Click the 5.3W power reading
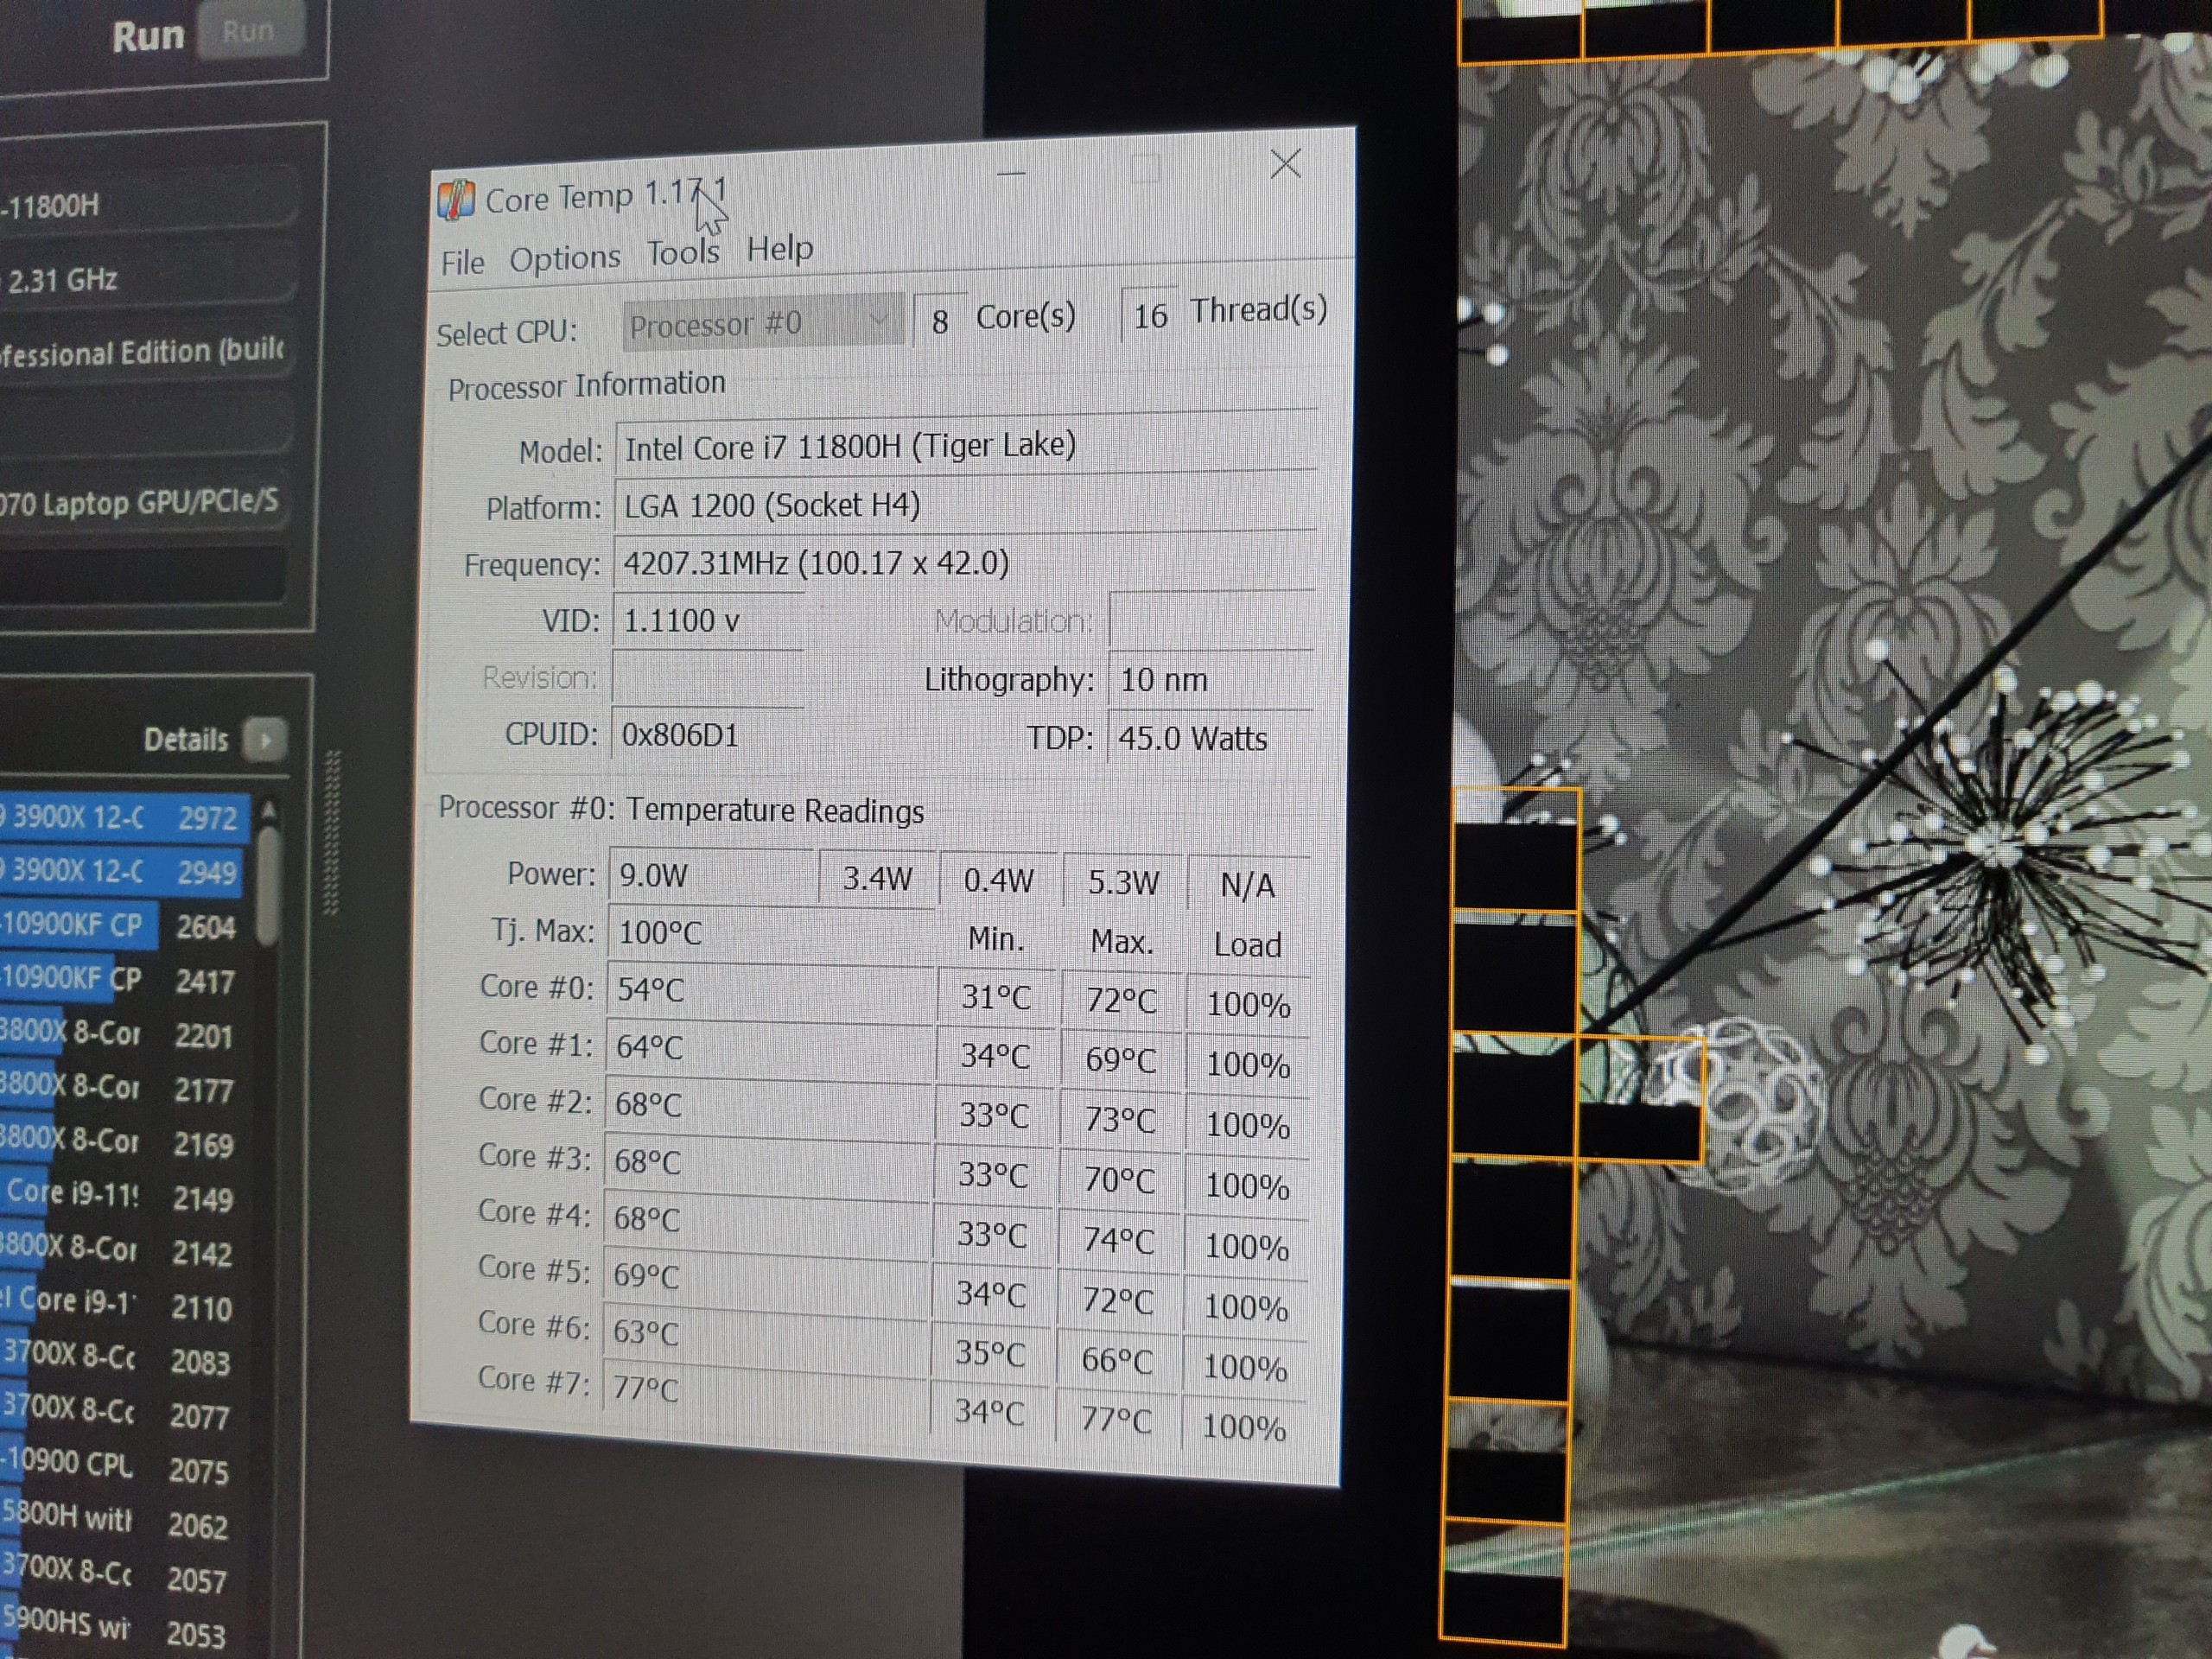2212x1659 pixels. 1123,883
